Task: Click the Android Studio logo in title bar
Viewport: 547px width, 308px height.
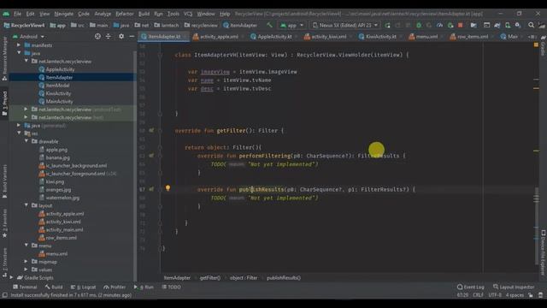Action: (x=6, y=14)
